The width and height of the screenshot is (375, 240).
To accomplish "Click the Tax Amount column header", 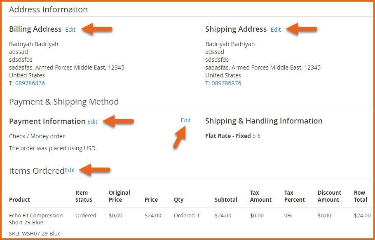I will tap(260, 196).
